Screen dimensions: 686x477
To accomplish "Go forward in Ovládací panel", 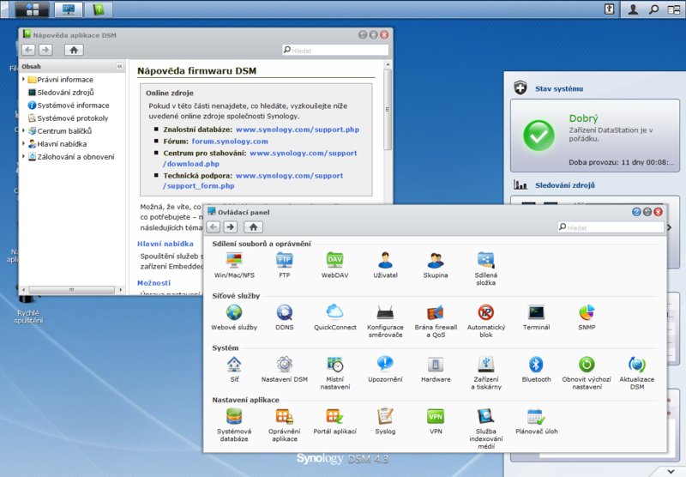I will 231,226.
